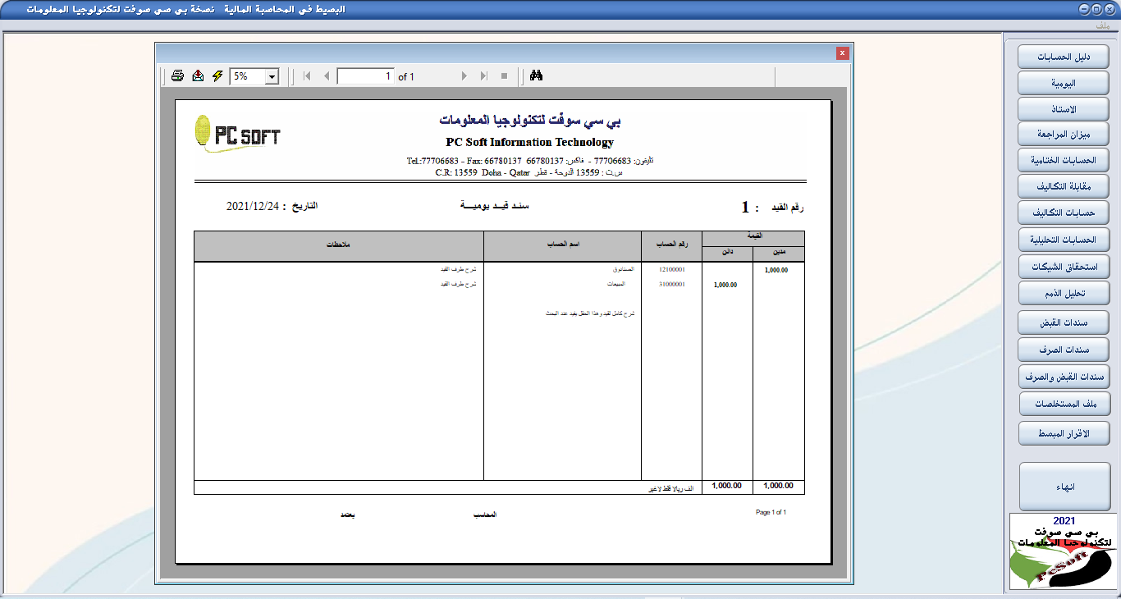Go to the previous report page

[327, 75]
